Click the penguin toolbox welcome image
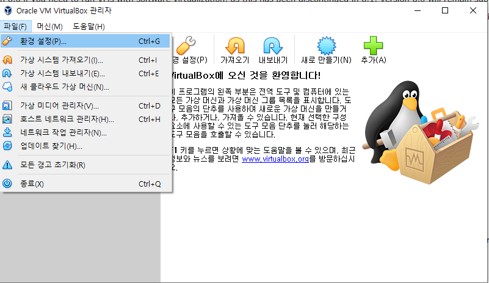 [x=421, y=132]
